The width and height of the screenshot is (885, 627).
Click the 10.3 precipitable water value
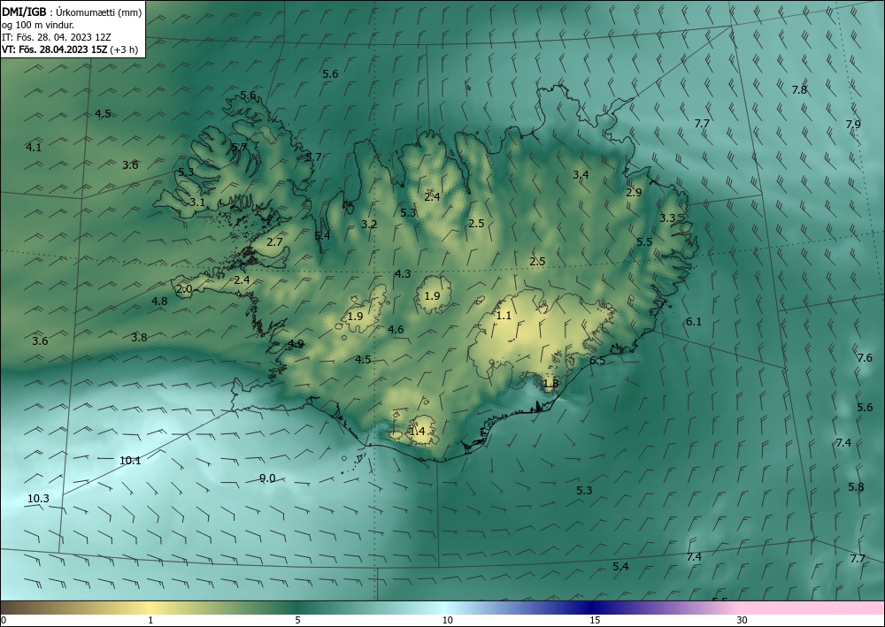pyautogui.click(x=38, y=499)
